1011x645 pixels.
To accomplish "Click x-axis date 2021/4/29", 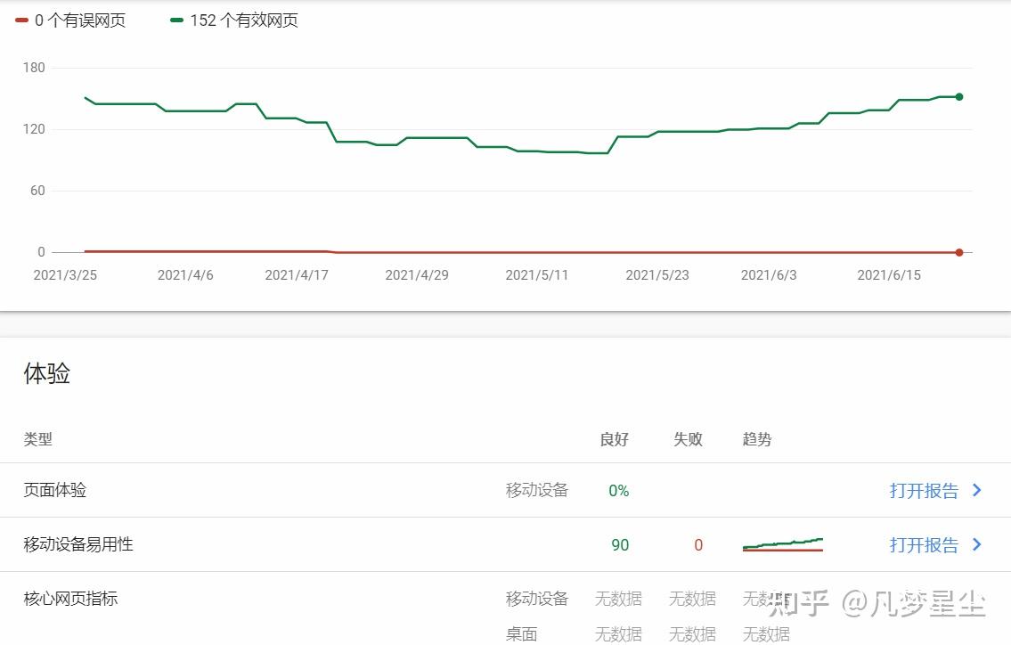I will coord(417,275).
